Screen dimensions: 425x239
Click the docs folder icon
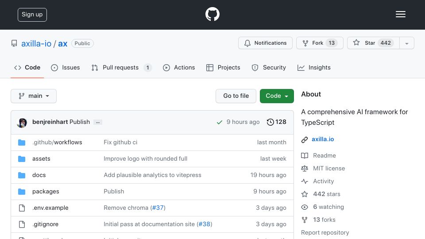pyautogui.click(x=22, y=175)
